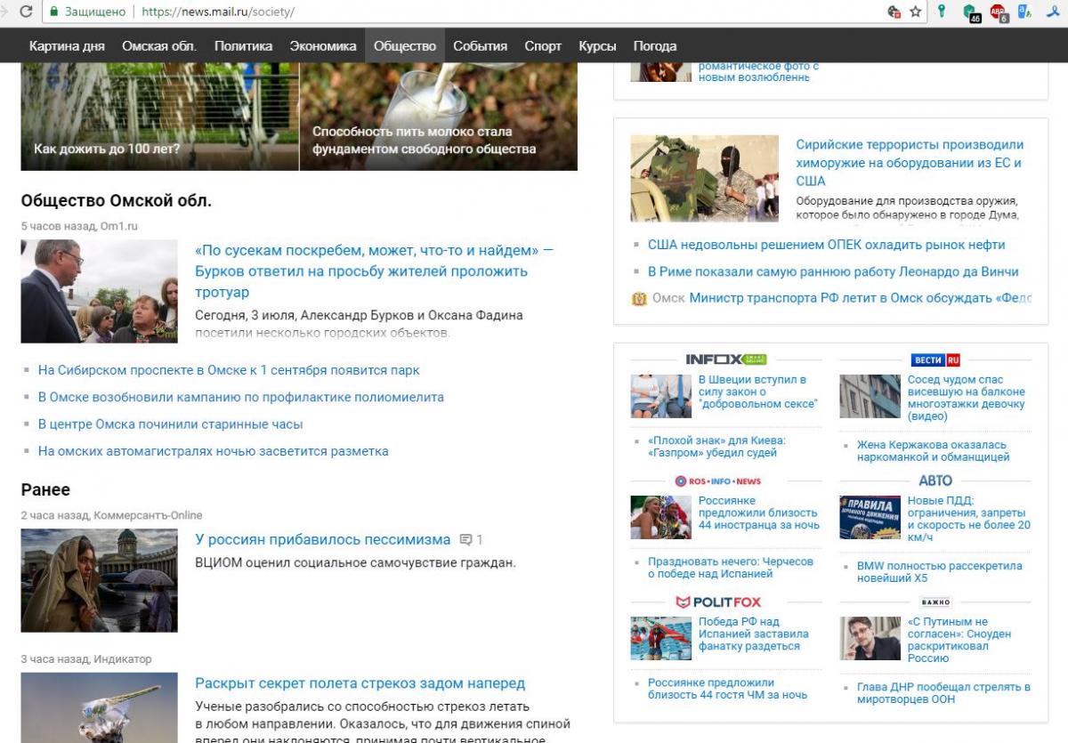
Task: Switch to the Политика section
Action: [x=243, y=45]
